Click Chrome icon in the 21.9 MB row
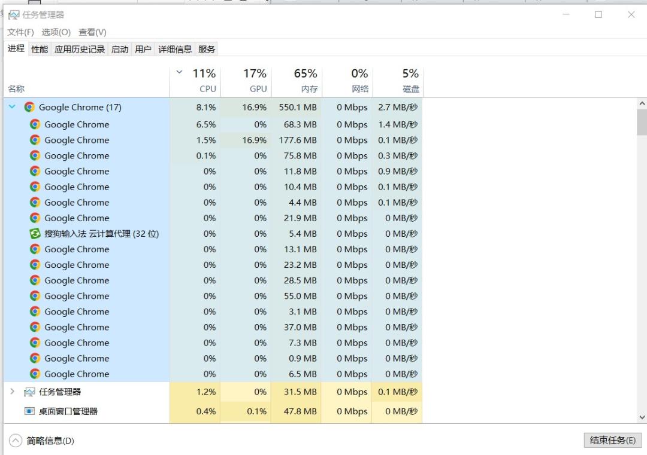This screenshot has height=455, width=647. [35, 218]
